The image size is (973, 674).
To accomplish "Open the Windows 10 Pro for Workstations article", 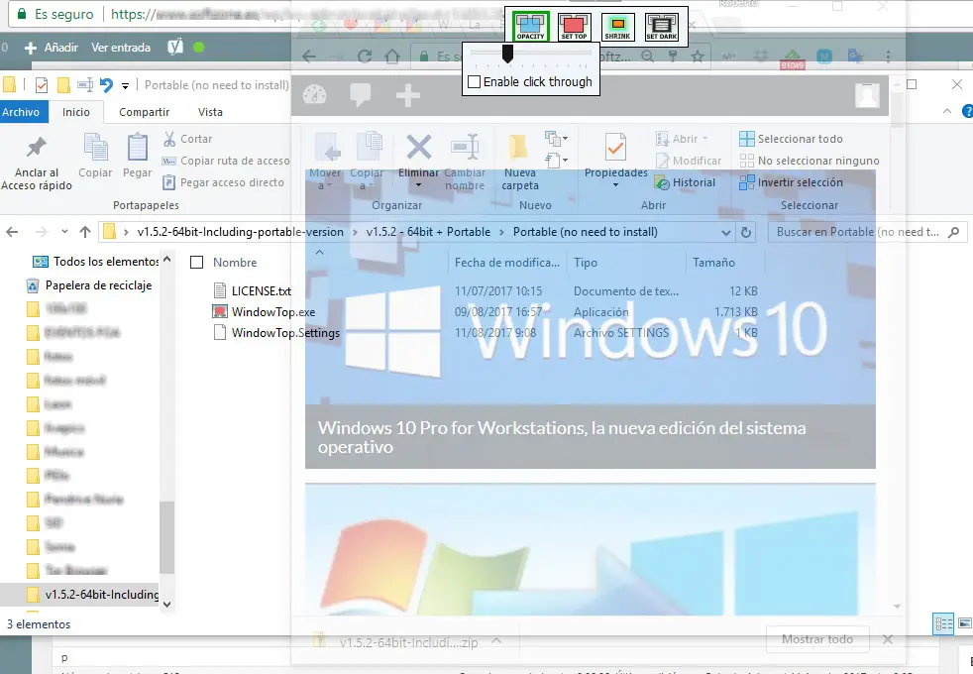I will click(562, 437).
